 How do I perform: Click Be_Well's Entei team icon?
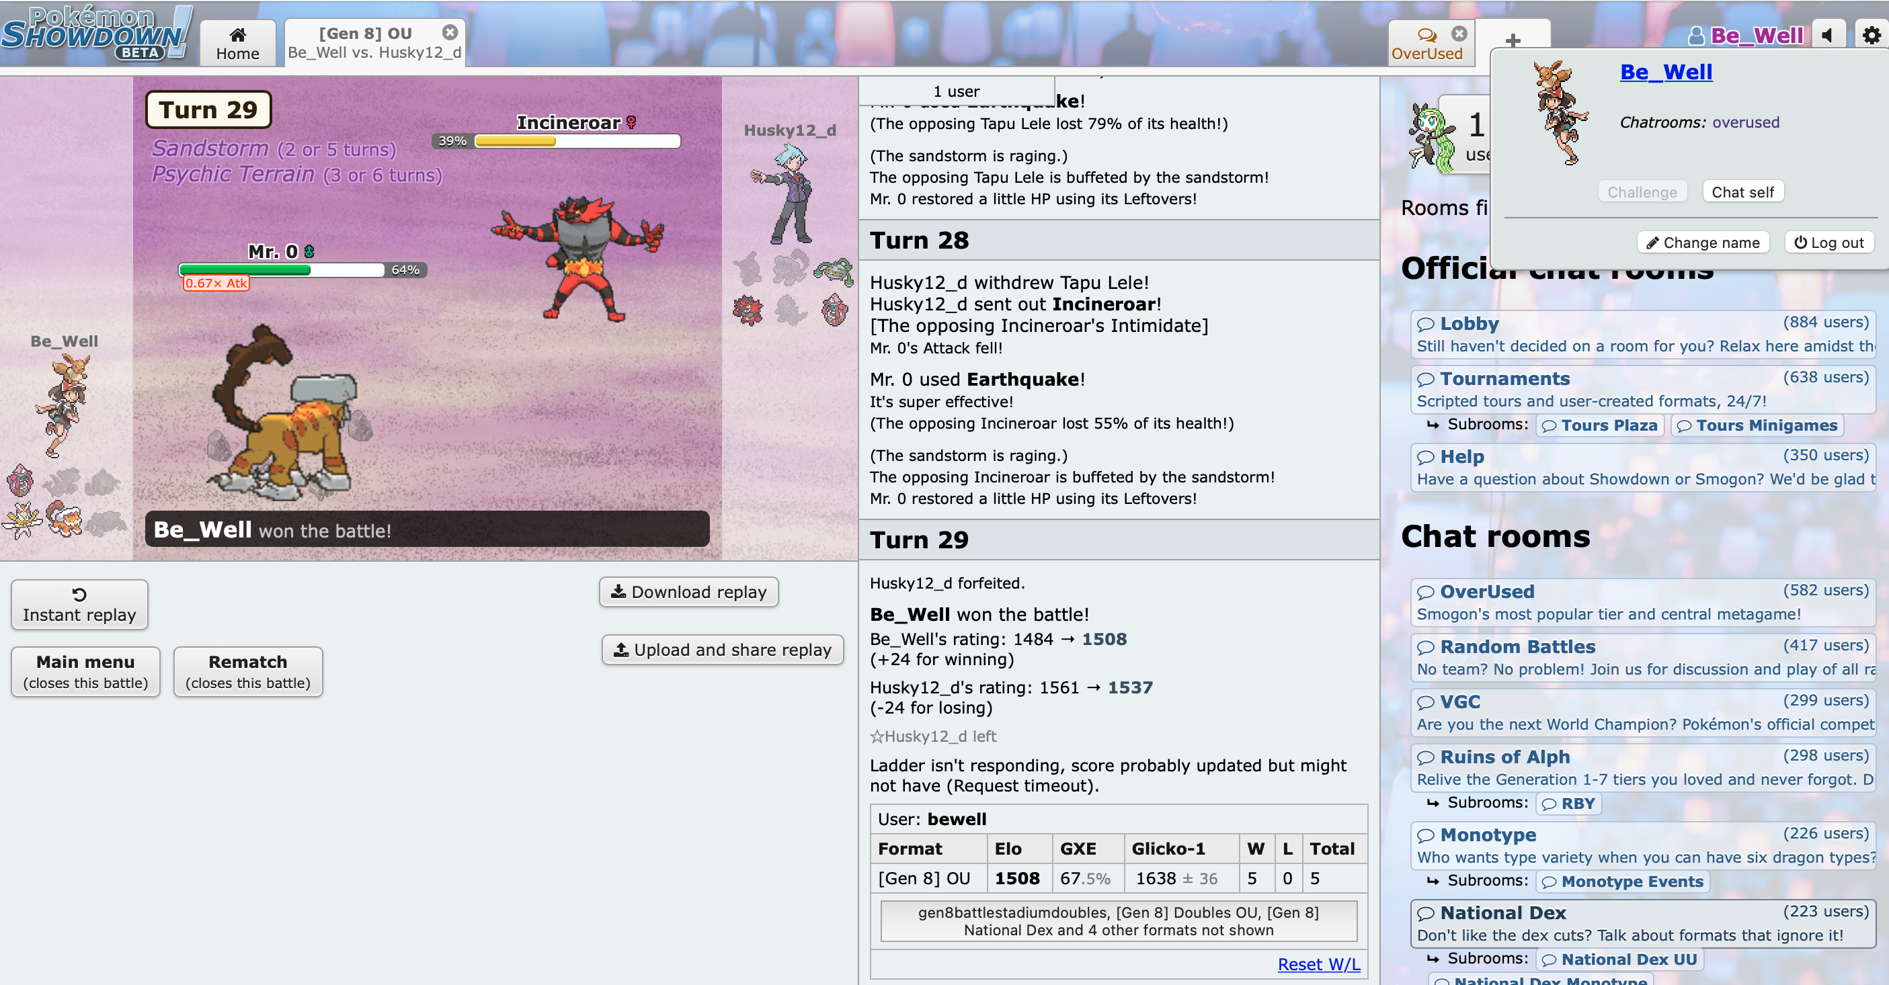(x=64, y=518)
